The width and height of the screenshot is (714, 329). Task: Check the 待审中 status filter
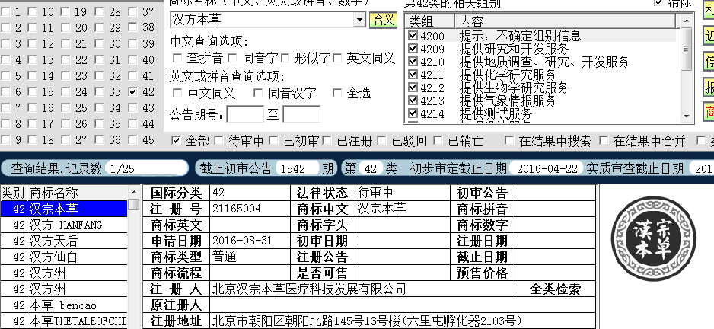point(218,141)
